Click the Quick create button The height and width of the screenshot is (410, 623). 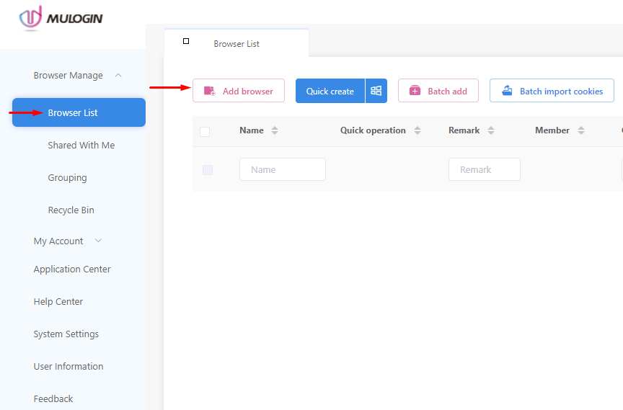tap(330, 91)
